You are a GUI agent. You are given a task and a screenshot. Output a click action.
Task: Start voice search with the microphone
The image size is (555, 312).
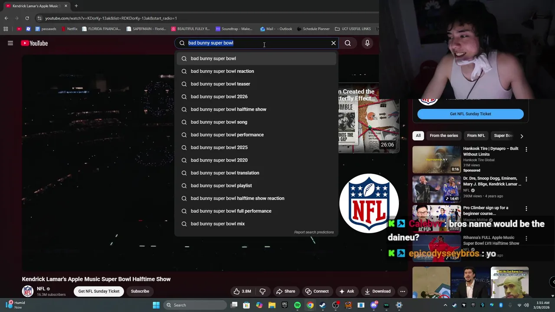click(x=367, y=43)
